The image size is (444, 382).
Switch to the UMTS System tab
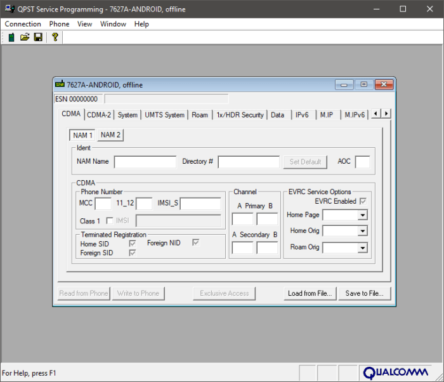tap(164, 115)
